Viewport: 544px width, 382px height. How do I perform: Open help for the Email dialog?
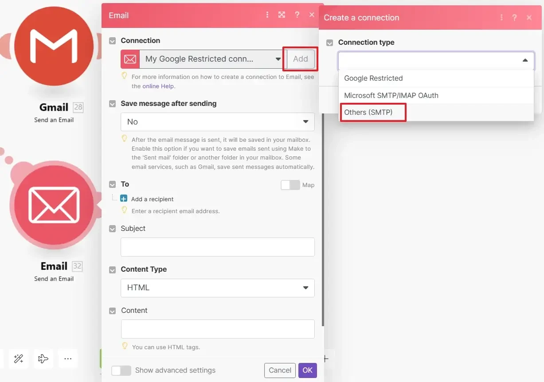pyautogui.click(x=297, y=15)
